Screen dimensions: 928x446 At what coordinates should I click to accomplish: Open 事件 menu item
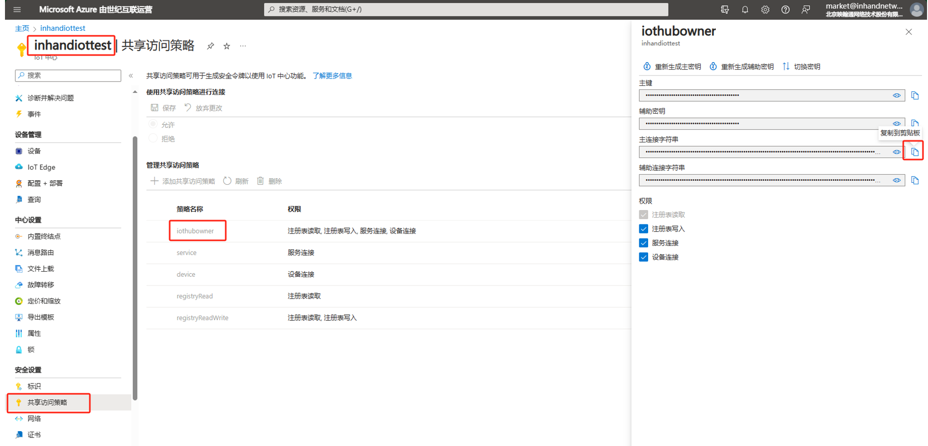pyautogui.click(x=28, y=114)
